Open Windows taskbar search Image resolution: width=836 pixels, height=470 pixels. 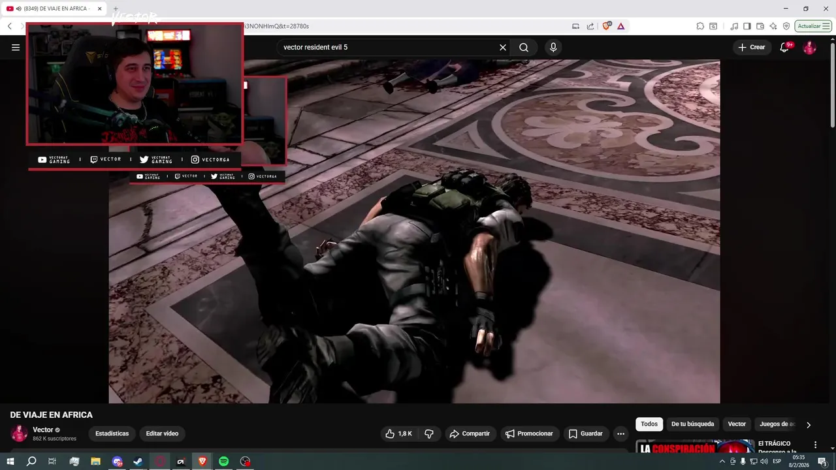31,462
